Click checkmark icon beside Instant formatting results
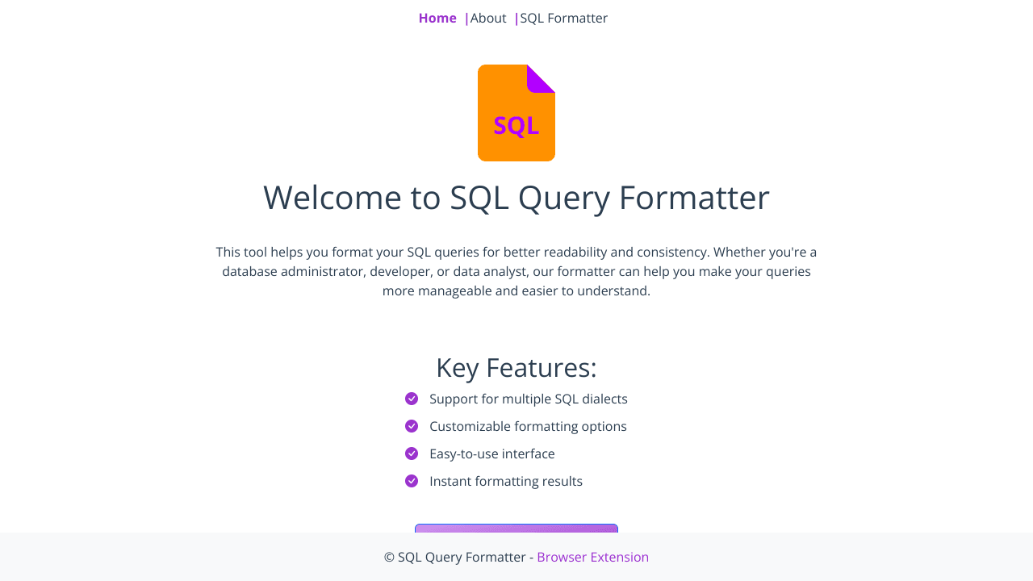The image size is (1033, 581). [x=412, y=481]
